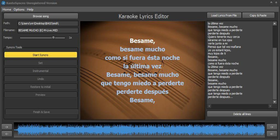Click left-side back arrow waveform button

coord(7,133)
